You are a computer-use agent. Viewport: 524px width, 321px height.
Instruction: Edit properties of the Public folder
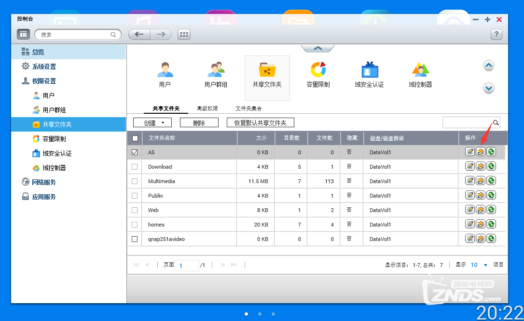coord(470,195)
